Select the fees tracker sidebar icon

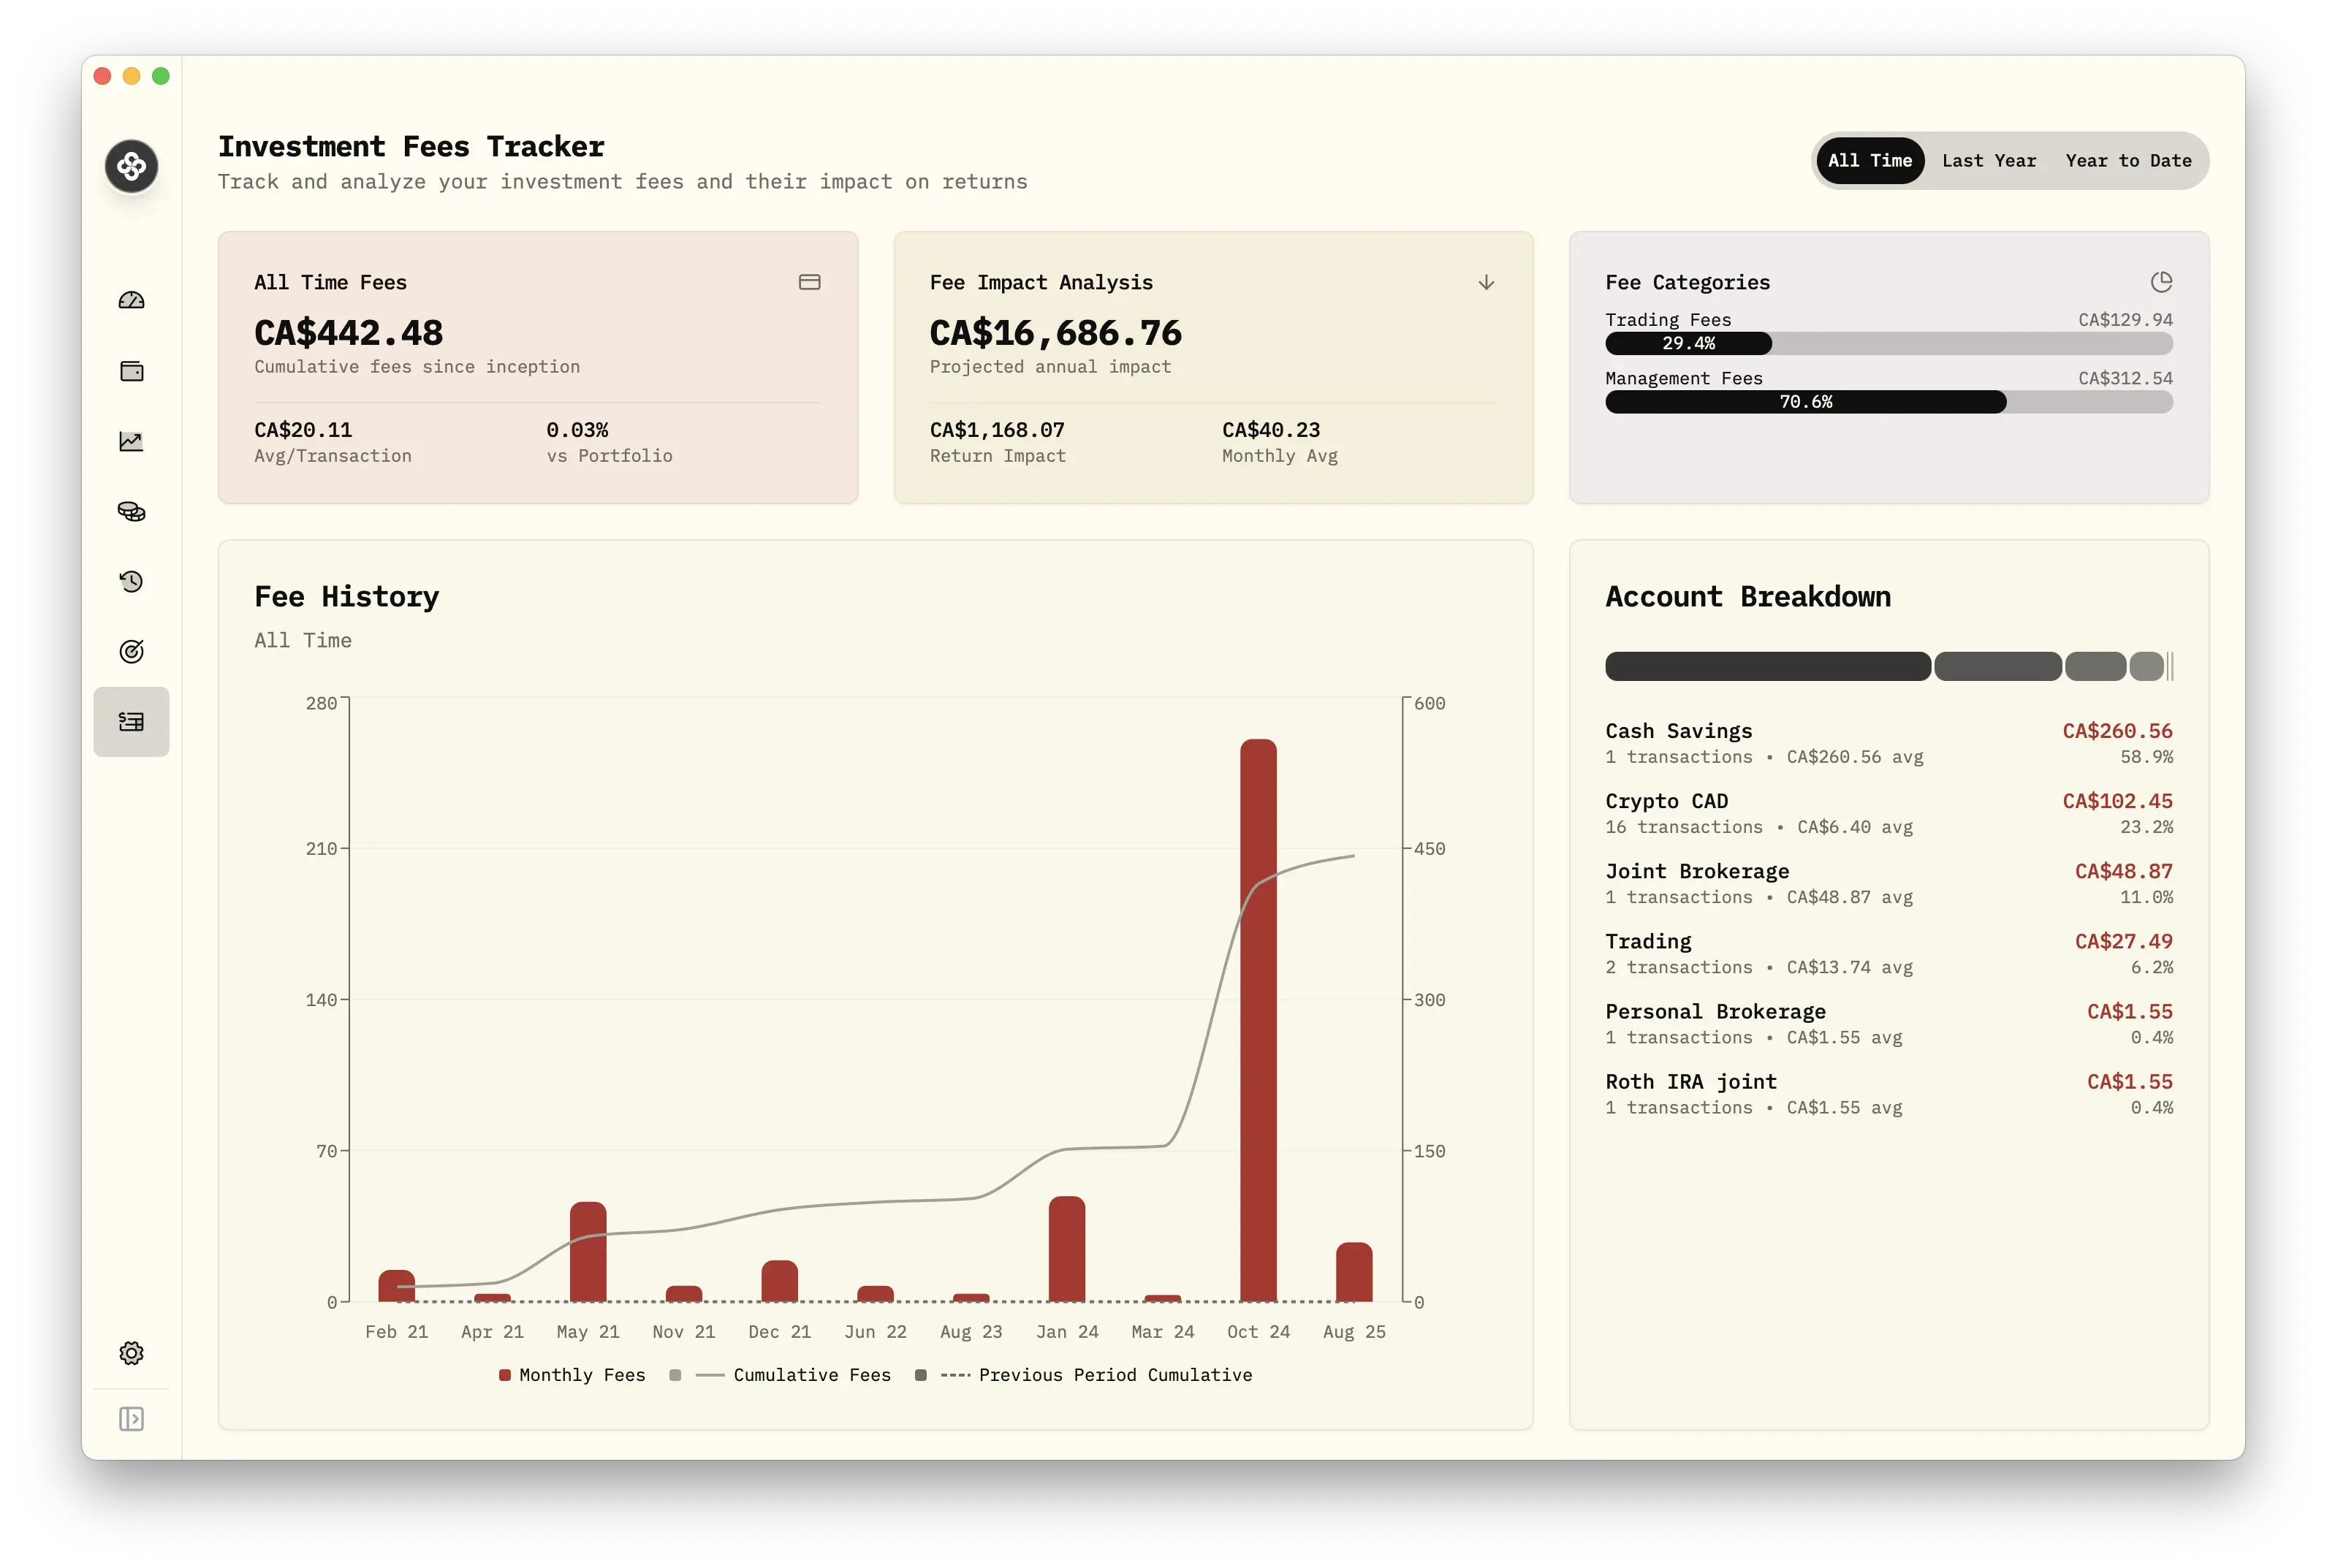[x=131, y=721]
